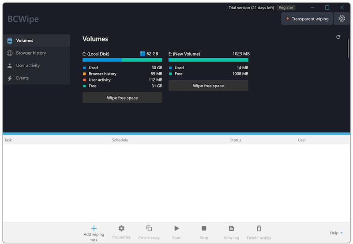353x244 pixels.
Task: Open settings gear in top right
Action: pos(342,19)
